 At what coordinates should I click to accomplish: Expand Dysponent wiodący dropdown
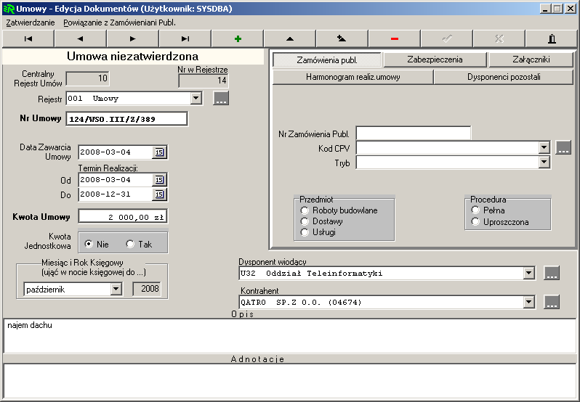[x=529, y=273]
